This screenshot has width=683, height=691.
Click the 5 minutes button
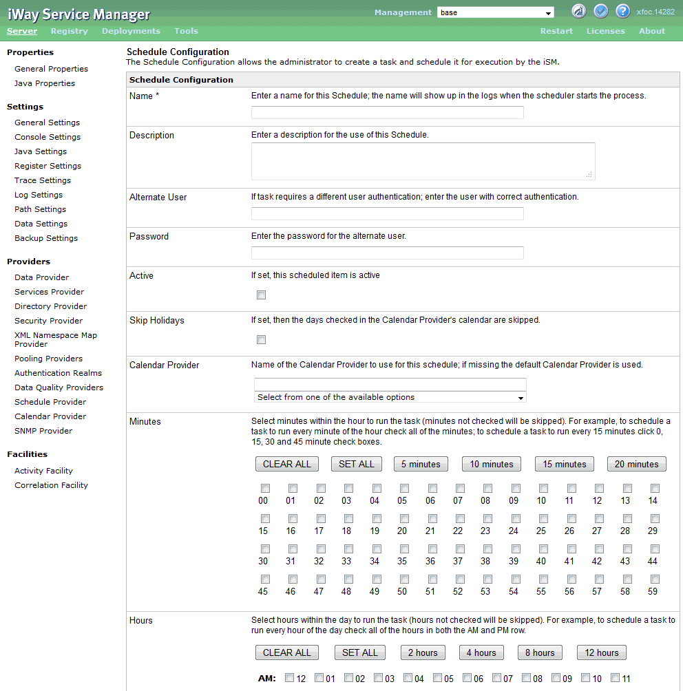[421, 464]
